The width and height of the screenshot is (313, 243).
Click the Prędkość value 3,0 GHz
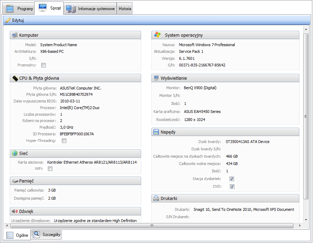(67, 127)
